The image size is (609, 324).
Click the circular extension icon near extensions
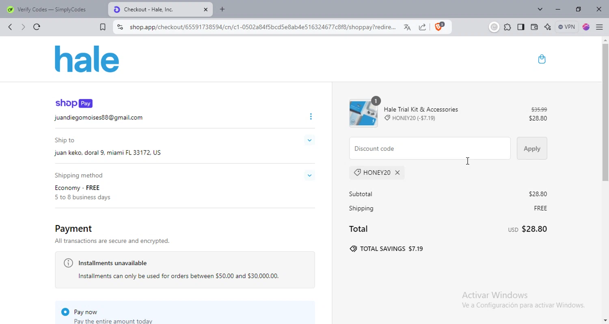pos(494,27)
